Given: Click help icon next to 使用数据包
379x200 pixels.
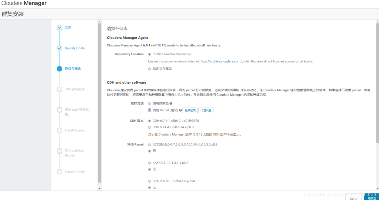Looking at the screenshot, I should coord(171,104).
